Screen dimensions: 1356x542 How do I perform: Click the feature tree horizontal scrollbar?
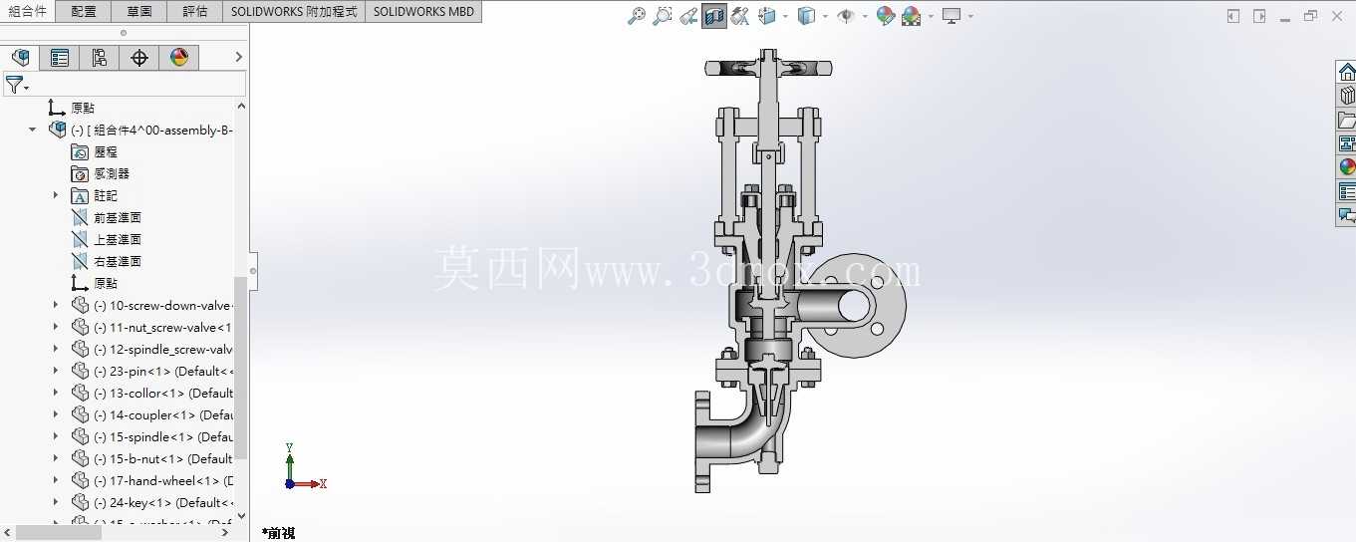click(x=58, y=533)
